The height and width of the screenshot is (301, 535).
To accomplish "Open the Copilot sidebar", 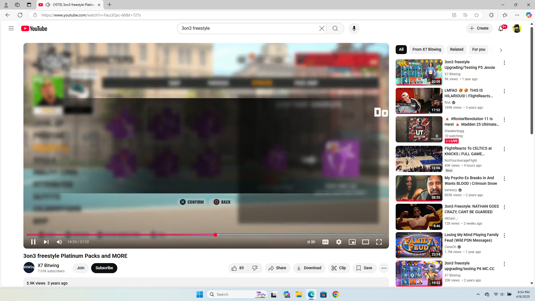I will pyautogui.click(x=529, y=15).
